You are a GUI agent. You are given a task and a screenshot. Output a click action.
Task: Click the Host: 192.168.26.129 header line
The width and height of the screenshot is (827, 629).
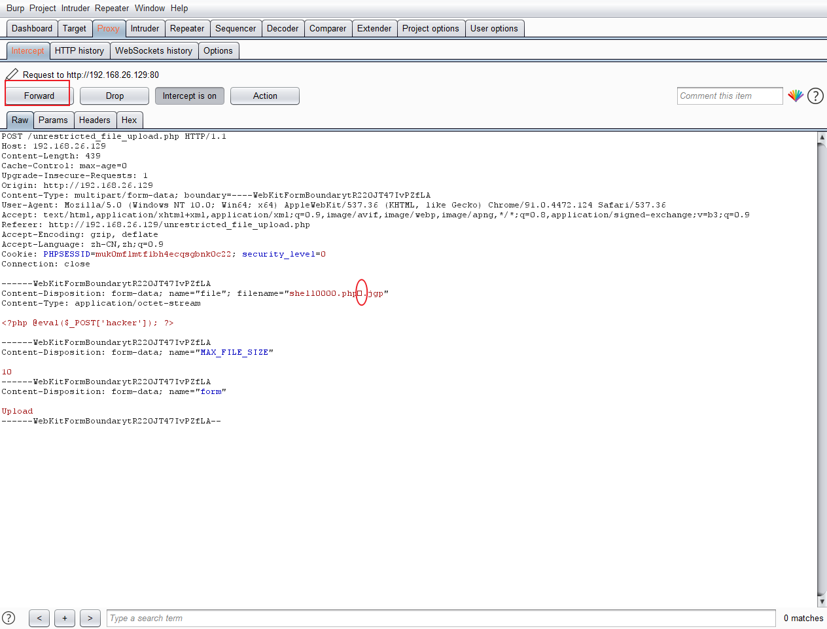point(54,146)
